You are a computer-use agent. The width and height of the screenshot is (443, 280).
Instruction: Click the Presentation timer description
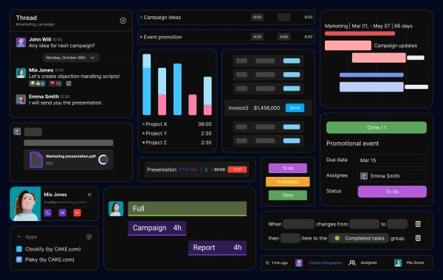click(x=162, y=169)
